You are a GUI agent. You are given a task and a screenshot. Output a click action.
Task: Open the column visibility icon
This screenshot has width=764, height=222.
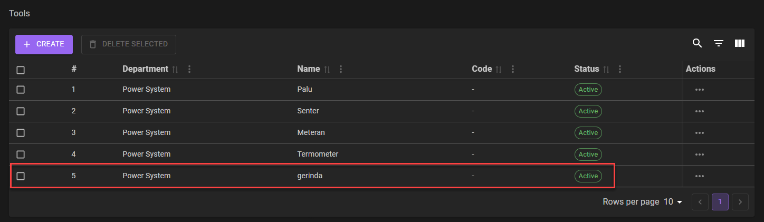(x=739, y=44)
